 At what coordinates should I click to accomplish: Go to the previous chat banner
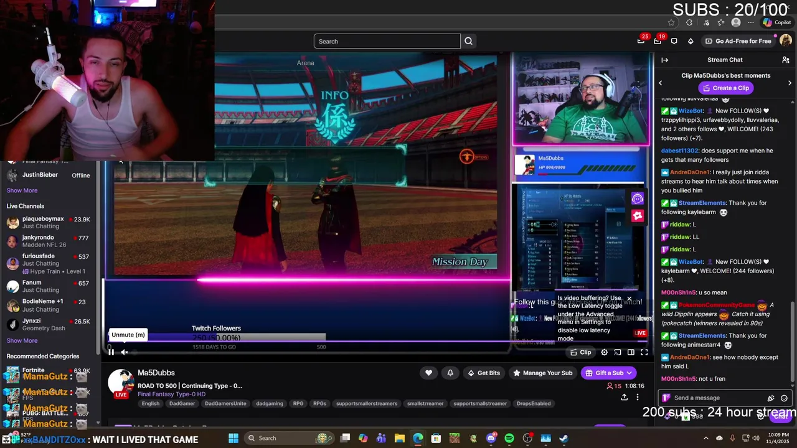[661, 83]
